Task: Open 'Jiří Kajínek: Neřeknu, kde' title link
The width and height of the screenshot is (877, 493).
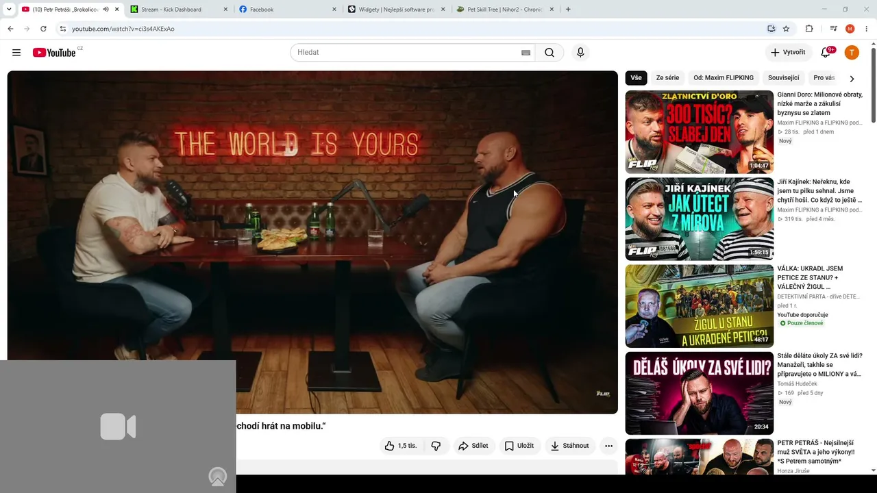Action: point(819,191)
